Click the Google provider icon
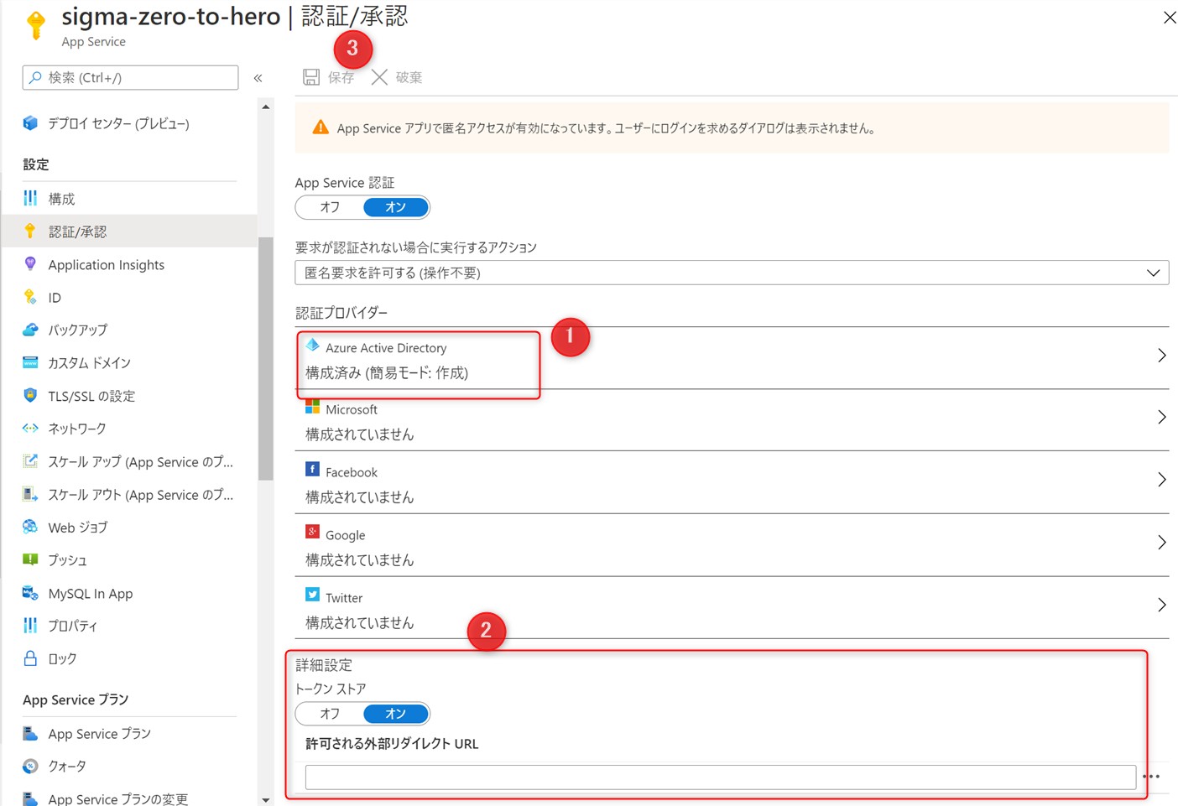Image resolution: width=1178 pixels, height=806 pixels. (x=312, y=533)
